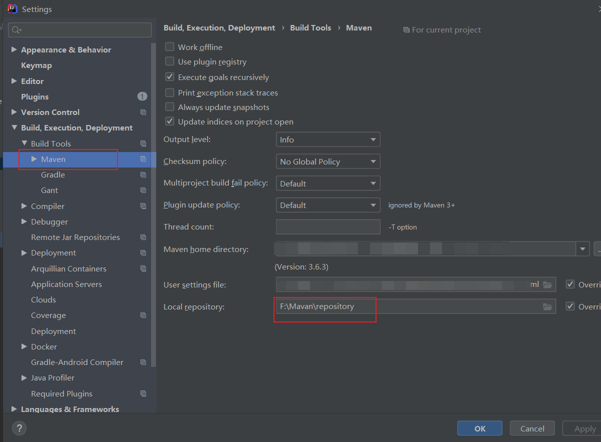The image size is (601, 442).
Task: Click project-level icon beside Required Plugins
Action: click(x=143, y=393)
